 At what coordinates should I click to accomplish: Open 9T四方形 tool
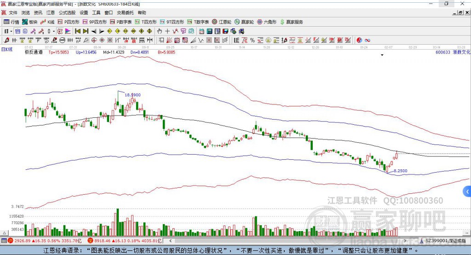(172, 22)
